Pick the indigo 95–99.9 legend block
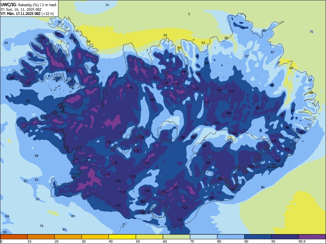Screen dimensions: 326x244 (285, 237)
